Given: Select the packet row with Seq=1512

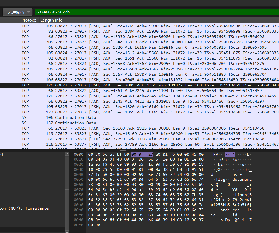Looking at the screenshot, I should [139, 53].
